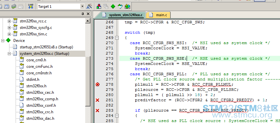Click RCC_CFGR_PLLMUL on line 278
Screen dimensions: 280x123
[212, 84]
